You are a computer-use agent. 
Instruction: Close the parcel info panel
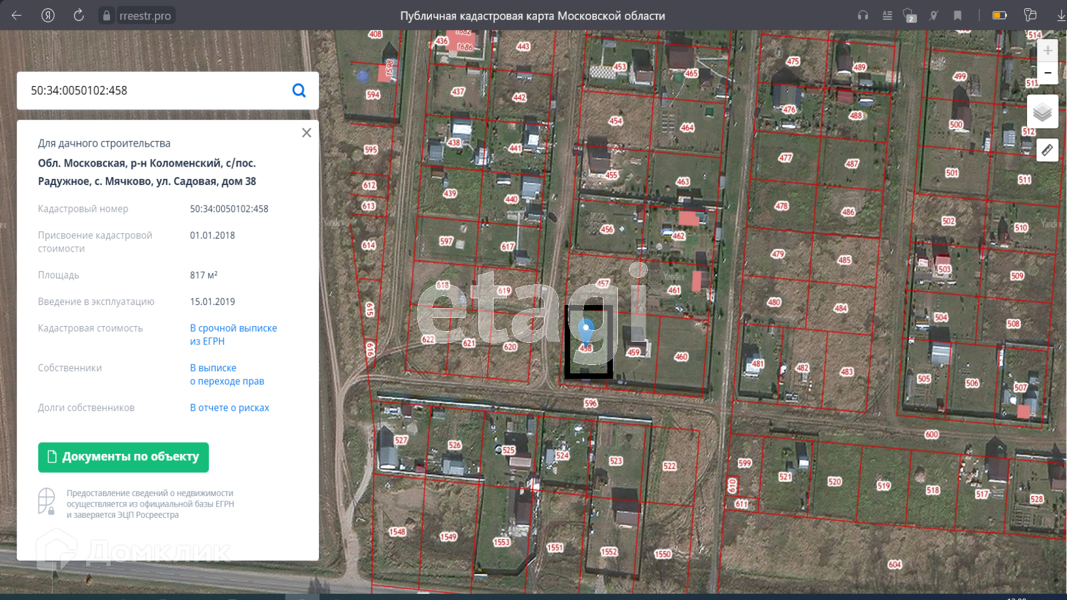click(x=306, y=133)
